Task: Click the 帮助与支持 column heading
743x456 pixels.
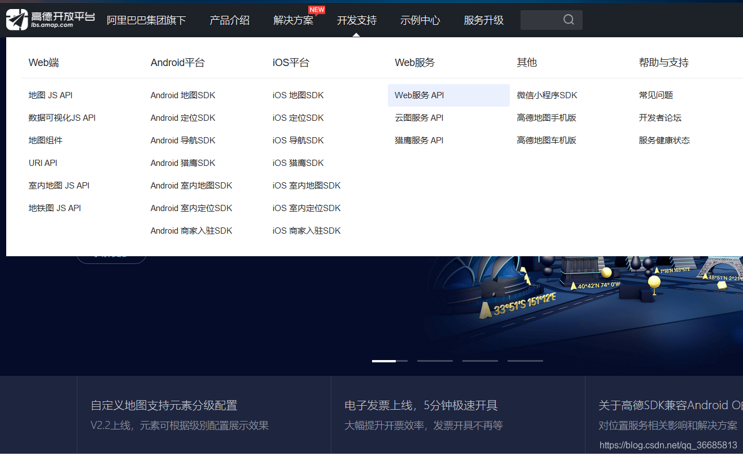Action: (664, 63)
